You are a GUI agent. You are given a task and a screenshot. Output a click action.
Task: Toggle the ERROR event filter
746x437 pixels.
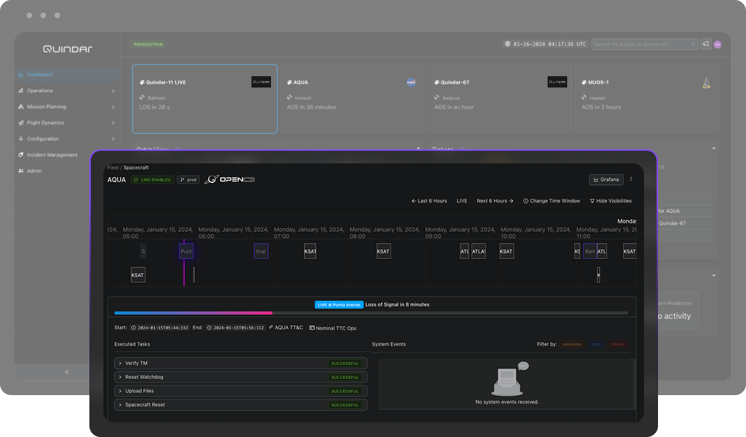[x=617, y=344]
